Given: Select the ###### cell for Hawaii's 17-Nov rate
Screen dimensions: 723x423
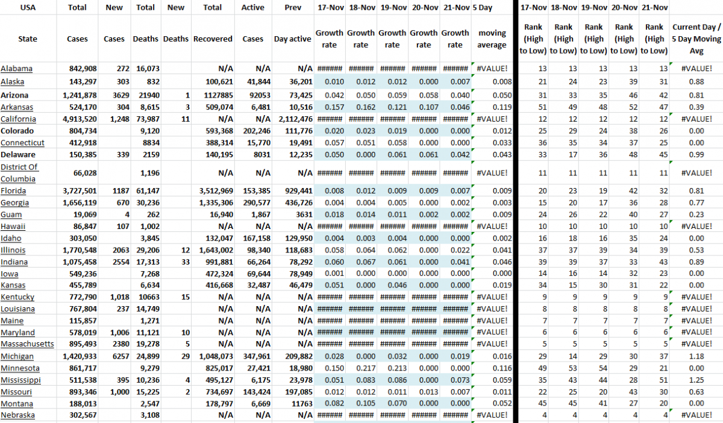Looking at the screenshot, I should 329,226.
